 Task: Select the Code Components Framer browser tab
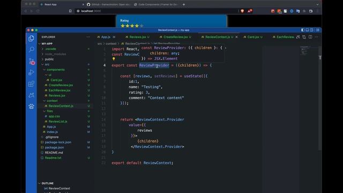coord(156,4)
